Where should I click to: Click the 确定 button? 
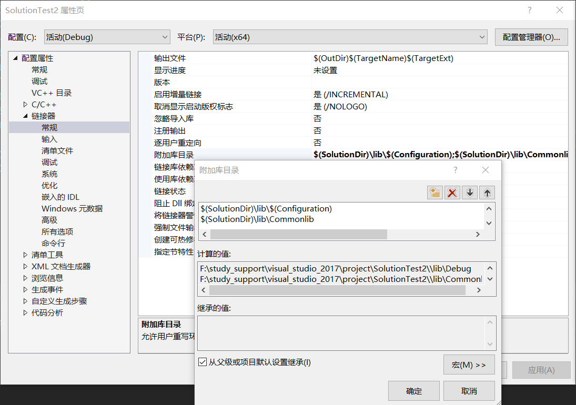[x=414, y=390]
